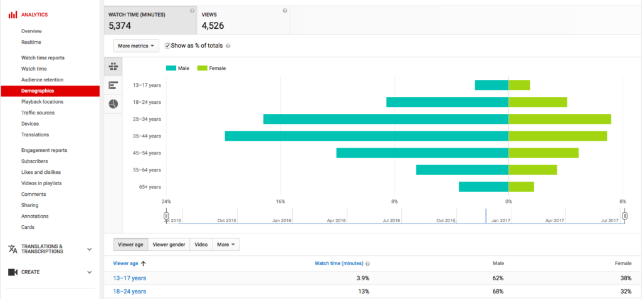Open help next to Show as % of totals
Viewport: 642px width, 299px height.
coord(228,46)
